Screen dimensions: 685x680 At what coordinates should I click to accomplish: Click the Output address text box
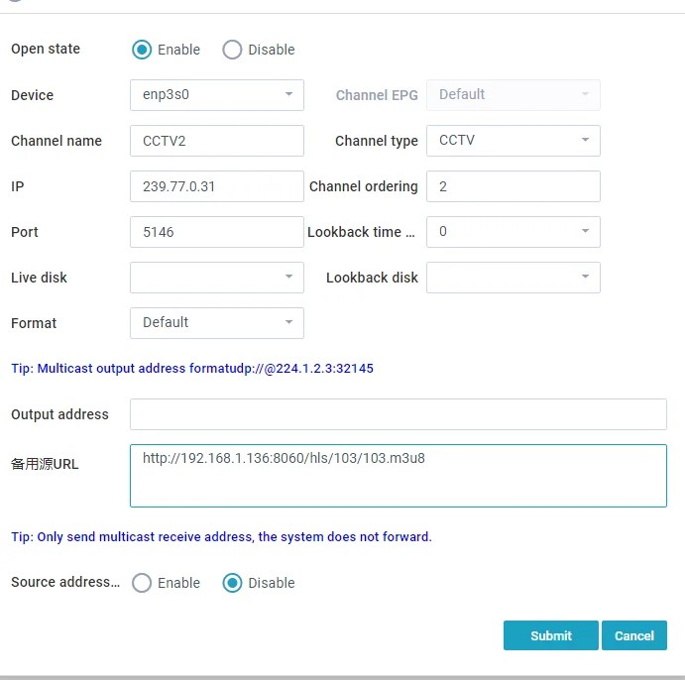[398, 414]
